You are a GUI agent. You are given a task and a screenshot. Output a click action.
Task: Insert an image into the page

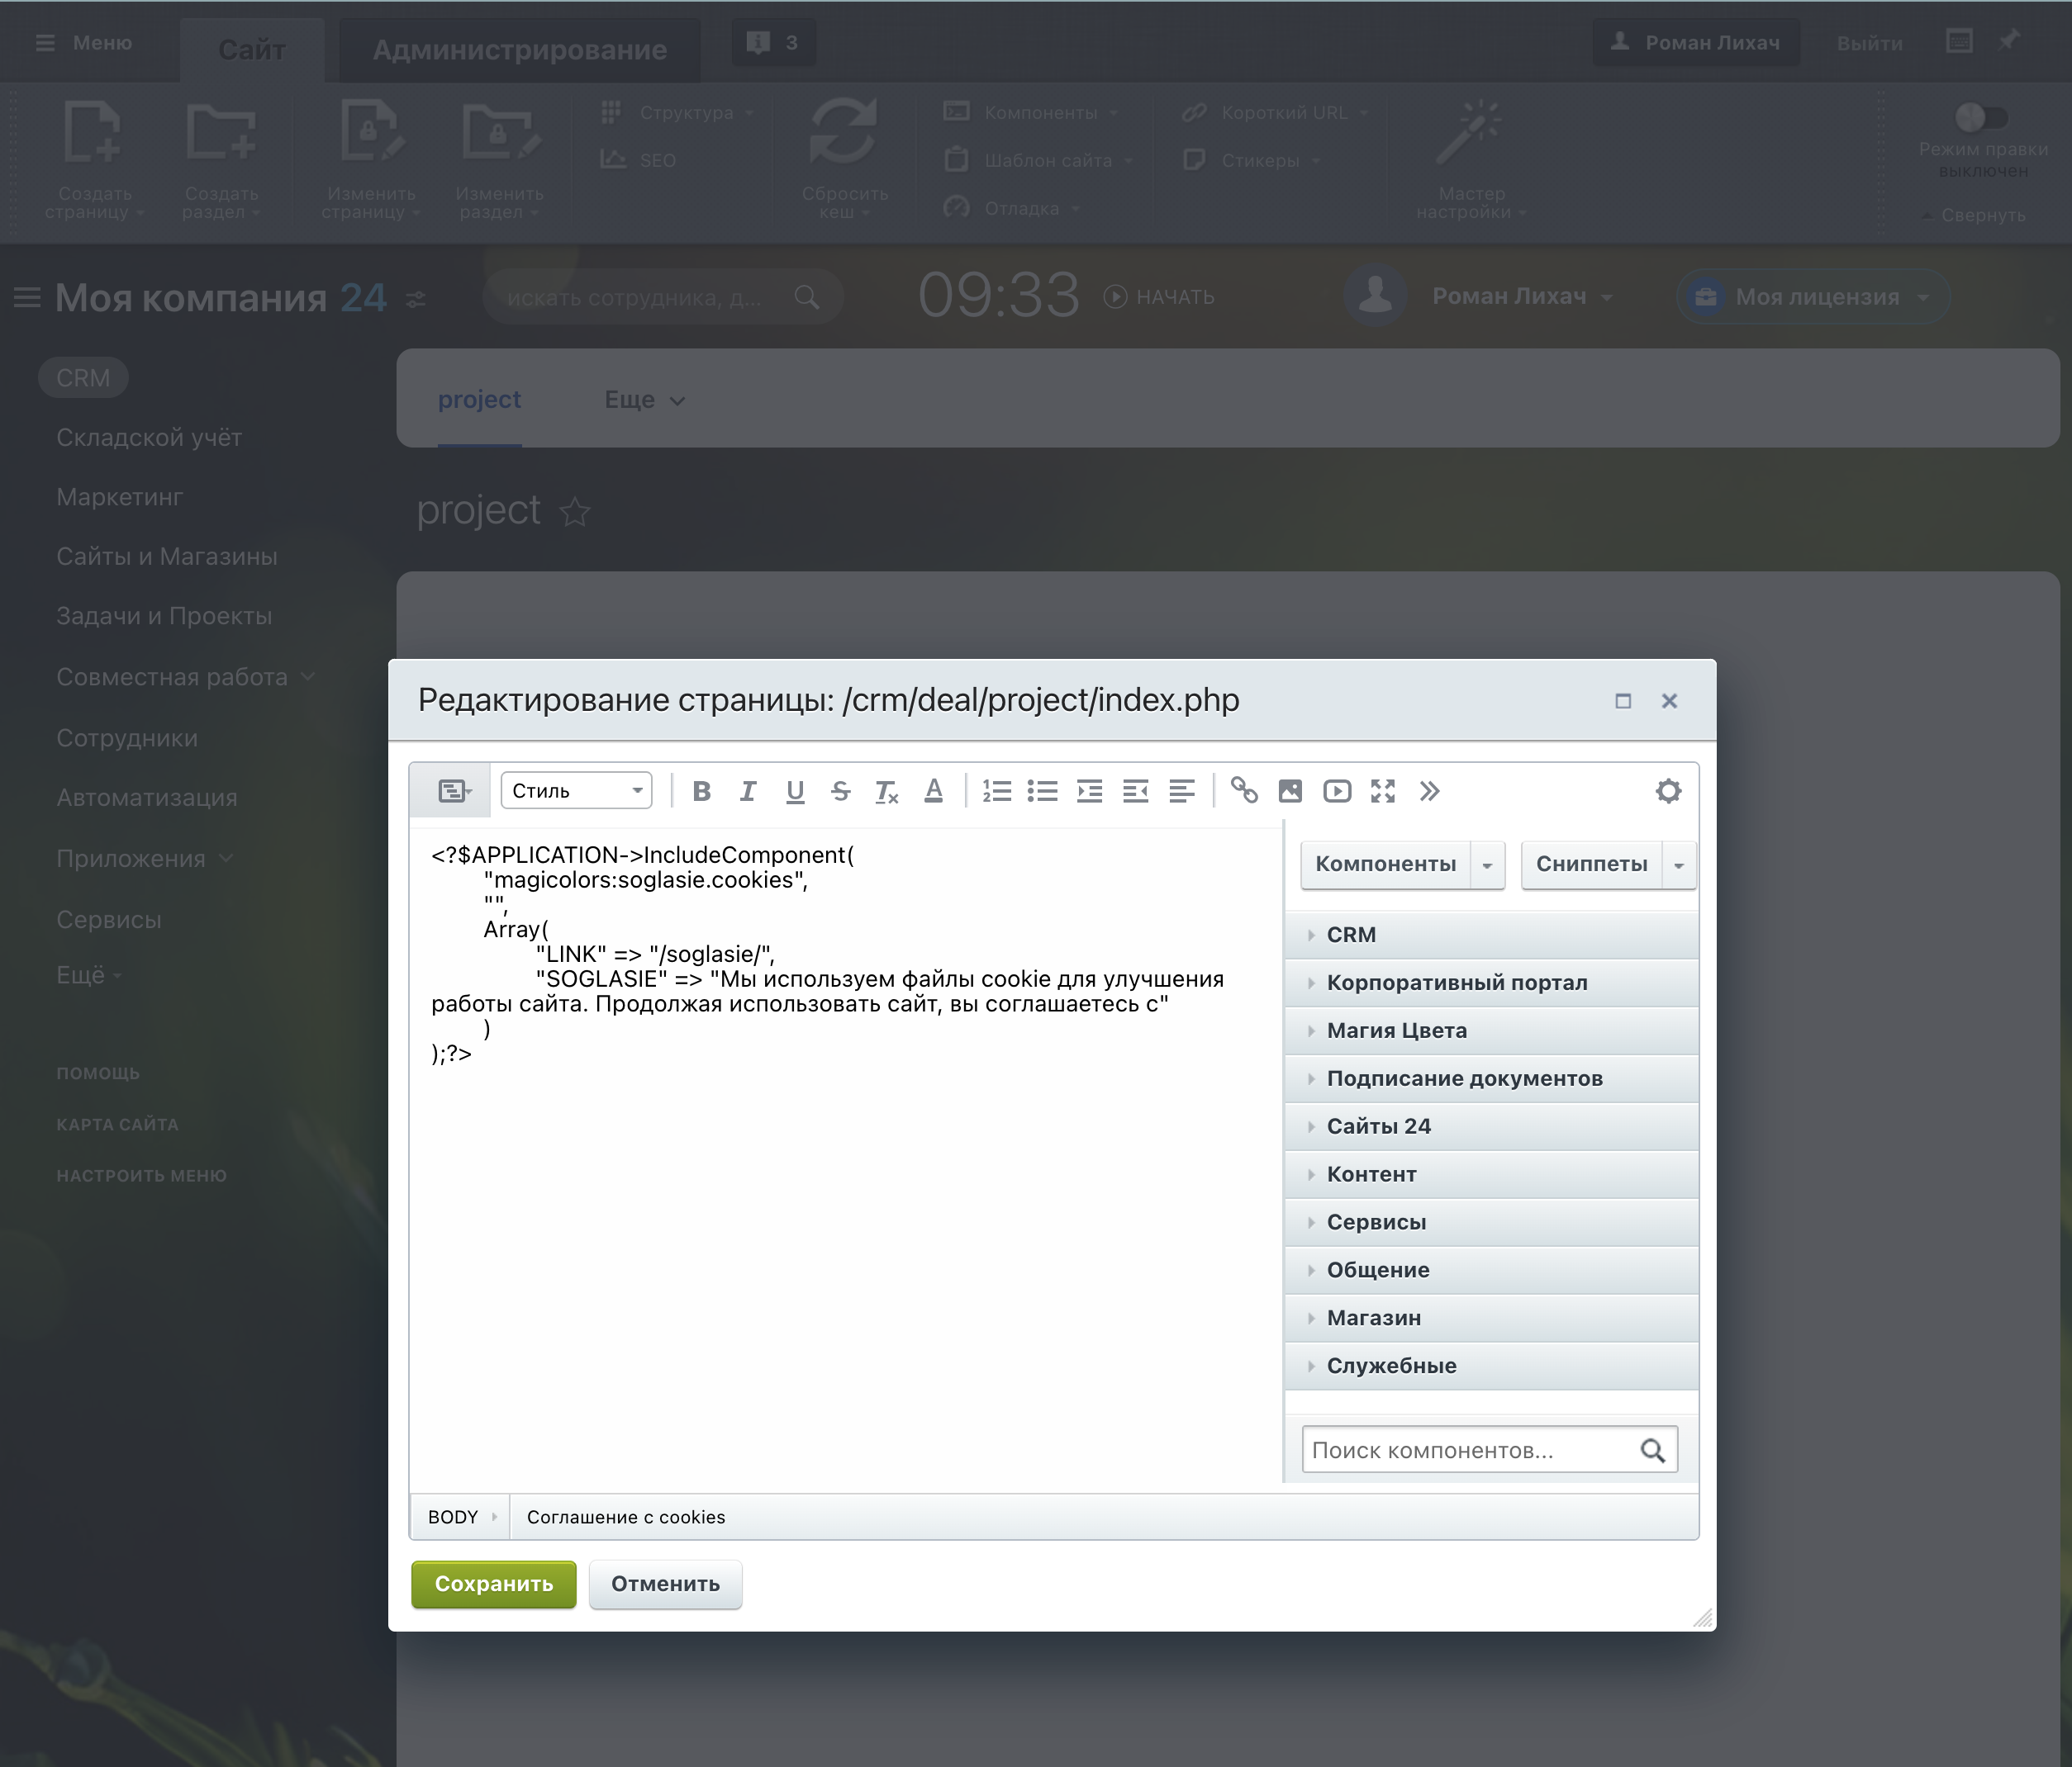pos(1290,792)
